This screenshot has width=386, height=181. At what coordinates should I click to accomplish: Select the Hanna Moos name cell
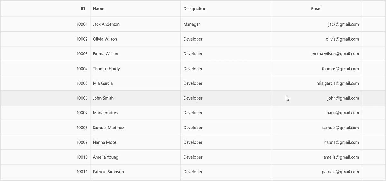coord(105,142)
